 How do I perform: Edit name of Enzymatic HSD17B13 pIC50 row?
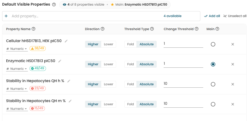(x=60, y=61)
